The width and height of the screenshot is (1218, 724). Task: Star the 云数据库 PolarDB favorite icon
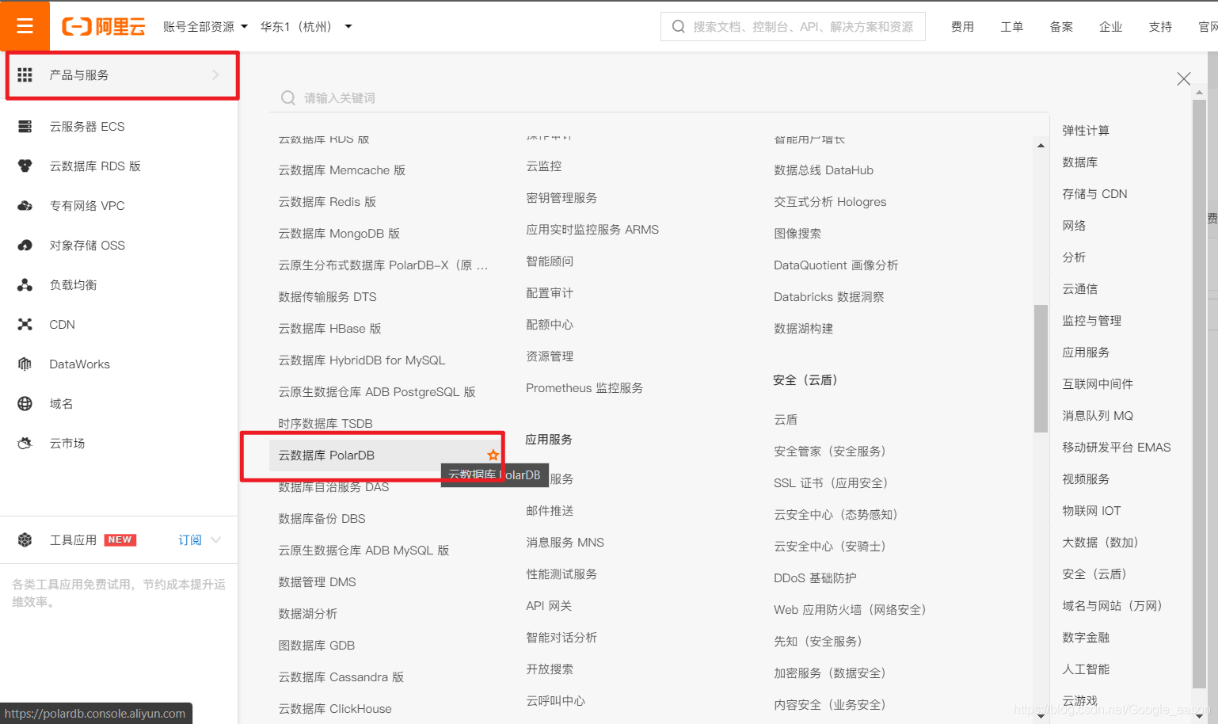coord(493,455)
